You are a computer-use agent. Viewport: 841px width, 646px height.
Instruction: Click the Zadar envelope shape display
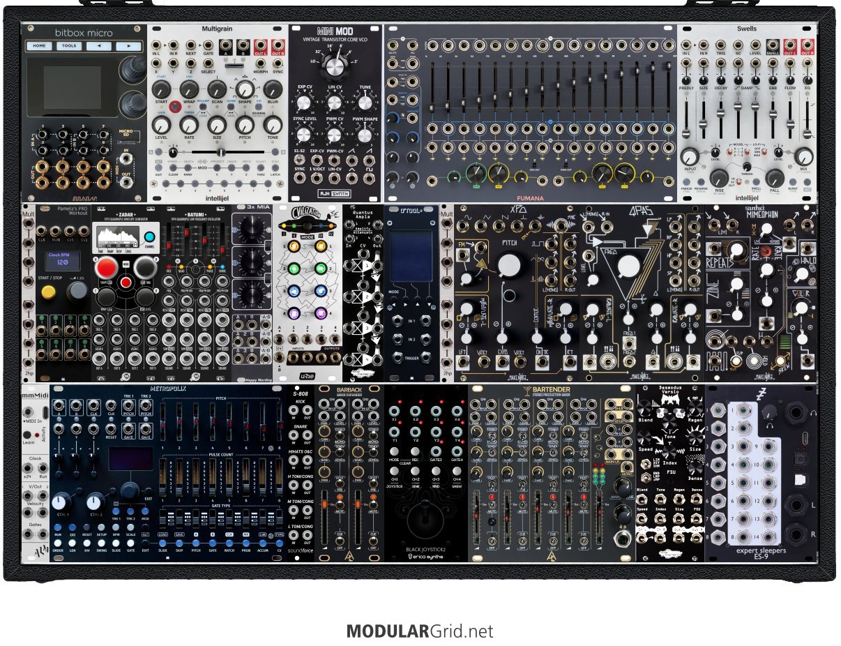point(118,235)
